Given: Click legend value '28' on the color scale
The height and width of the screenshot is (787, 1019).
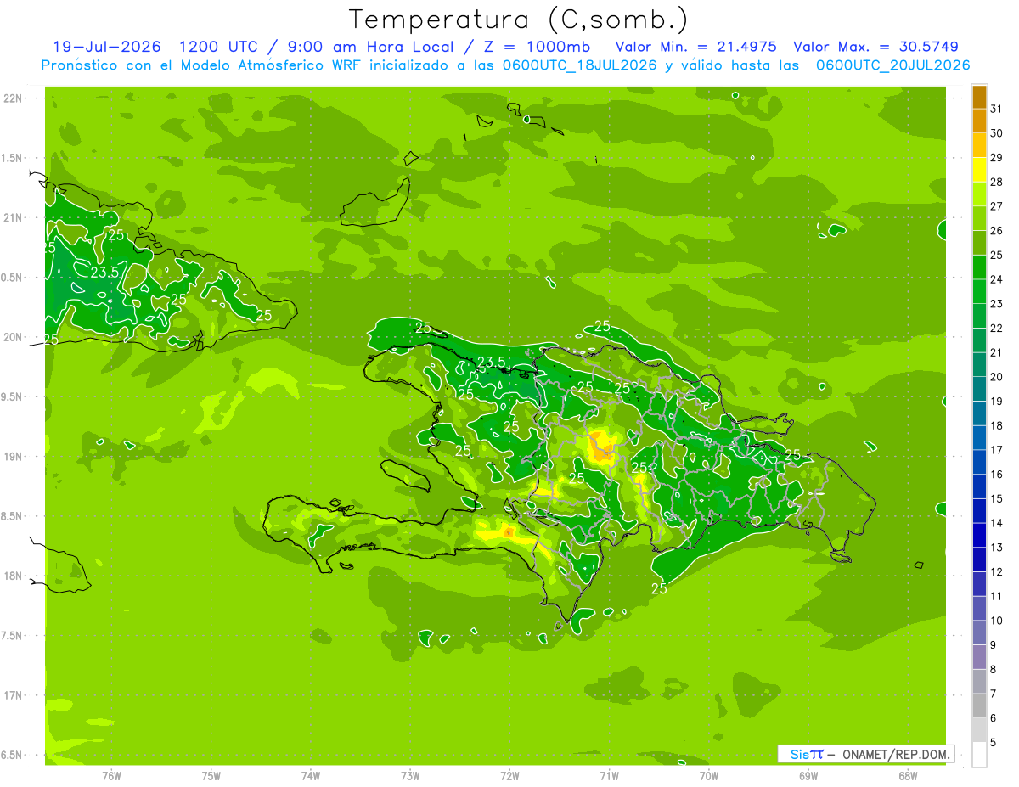Looking at the screenshot, I should pos(997,182).
